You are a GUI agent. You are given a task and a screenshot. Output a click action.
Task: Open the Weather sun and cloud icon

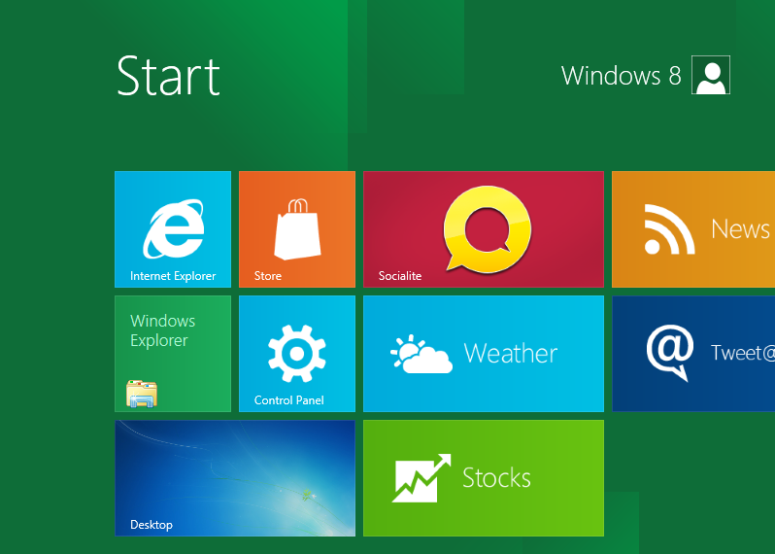pos(421,354)
